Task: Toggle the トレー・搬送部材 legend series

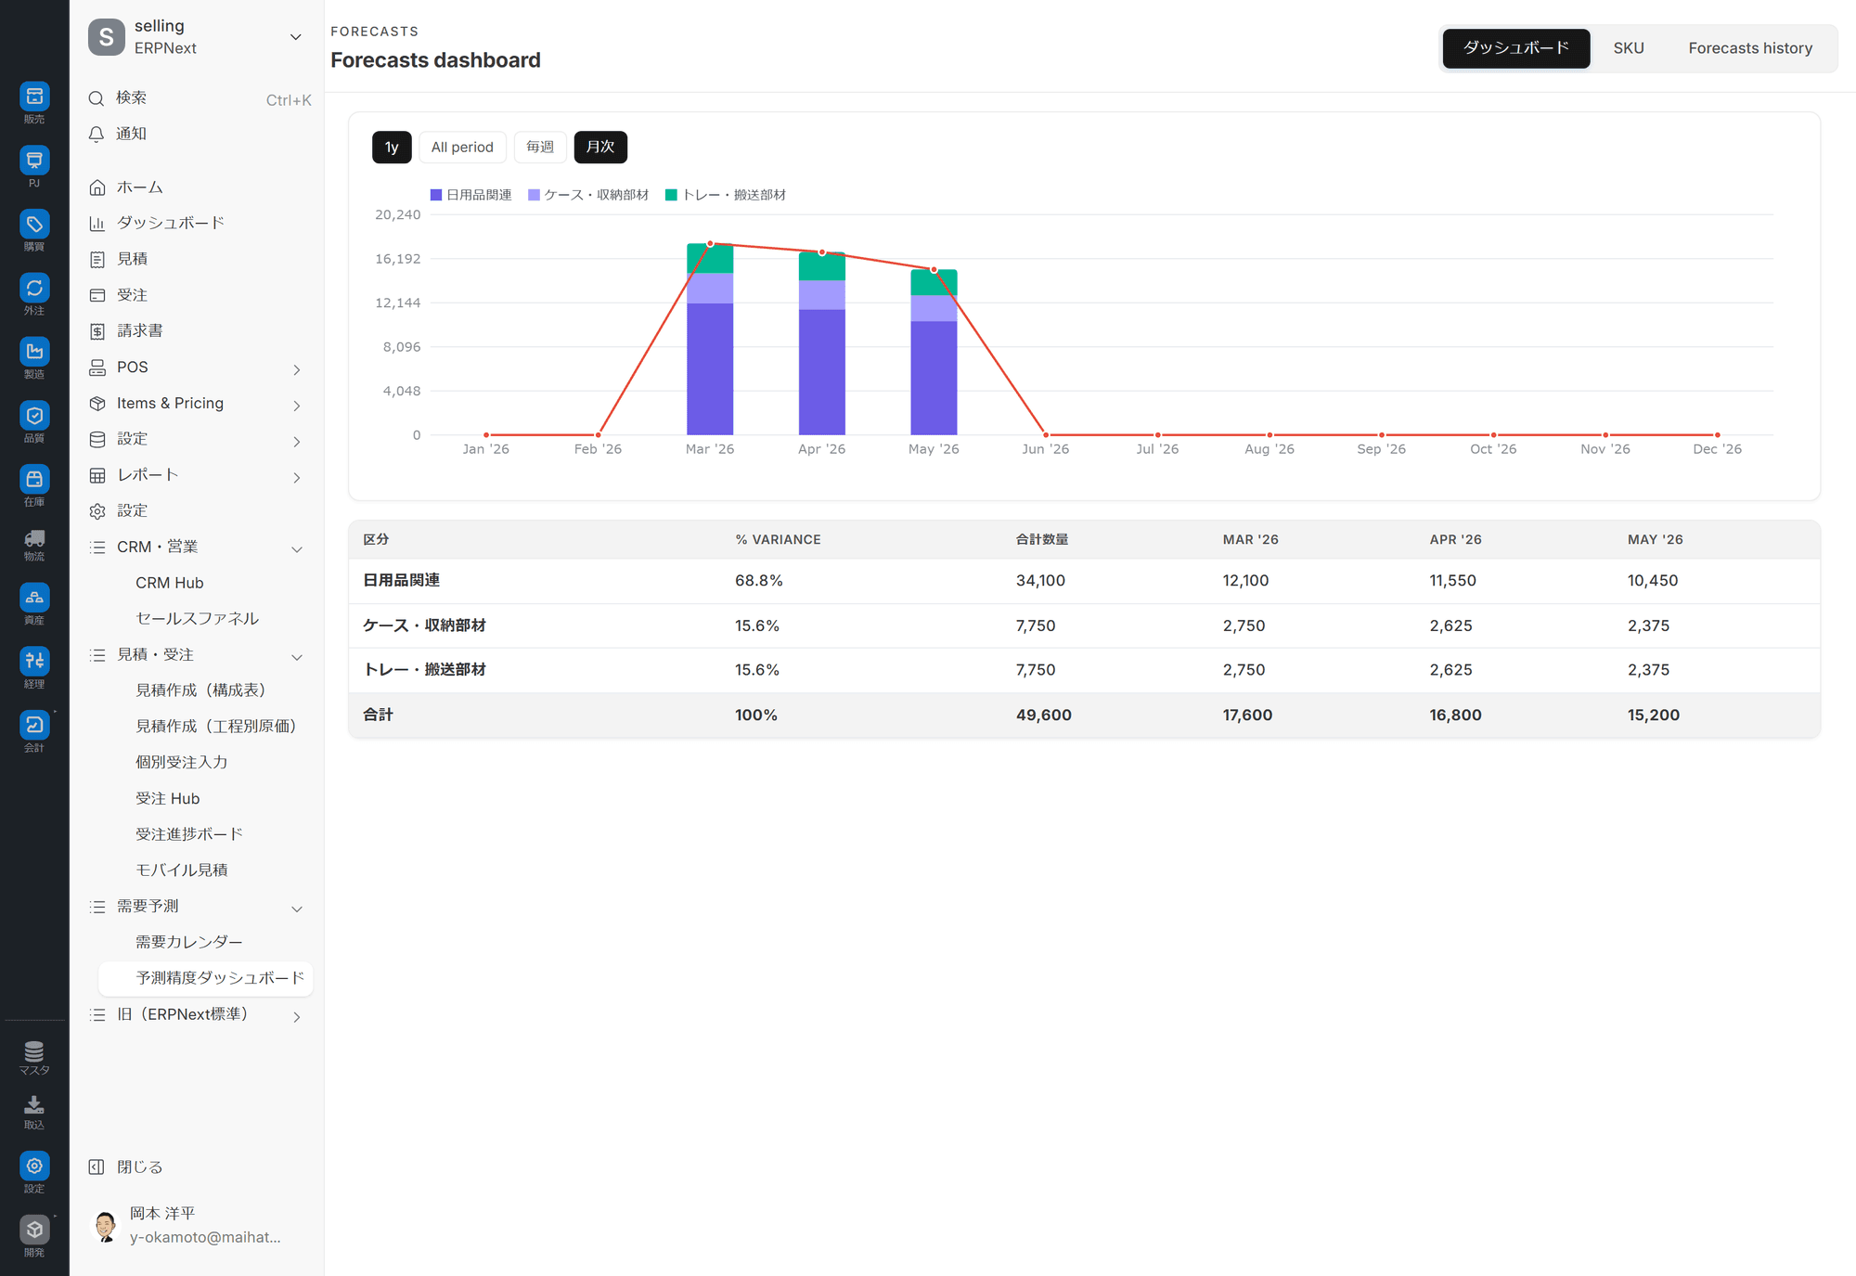Action: (x=726, y=195)
